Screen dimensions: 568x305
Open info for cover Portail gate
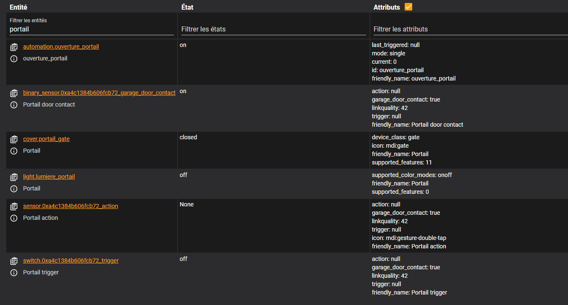click(x=14, y=151)
